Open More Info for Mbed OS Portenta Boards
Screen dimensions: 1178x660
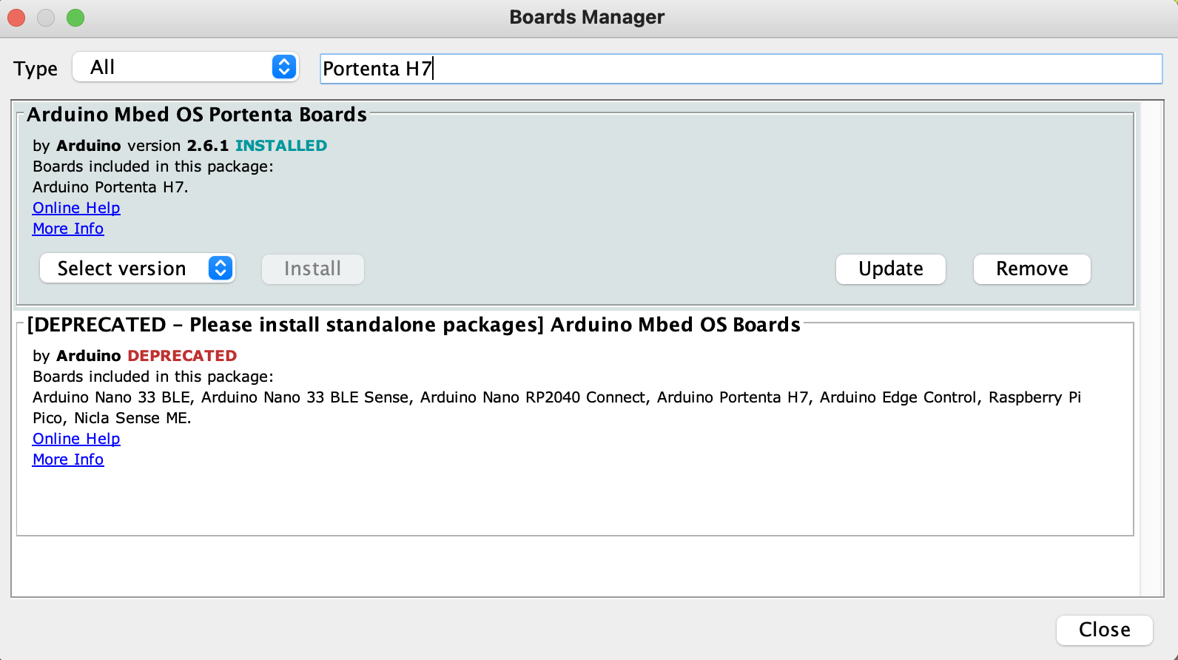tap(68, 229)
